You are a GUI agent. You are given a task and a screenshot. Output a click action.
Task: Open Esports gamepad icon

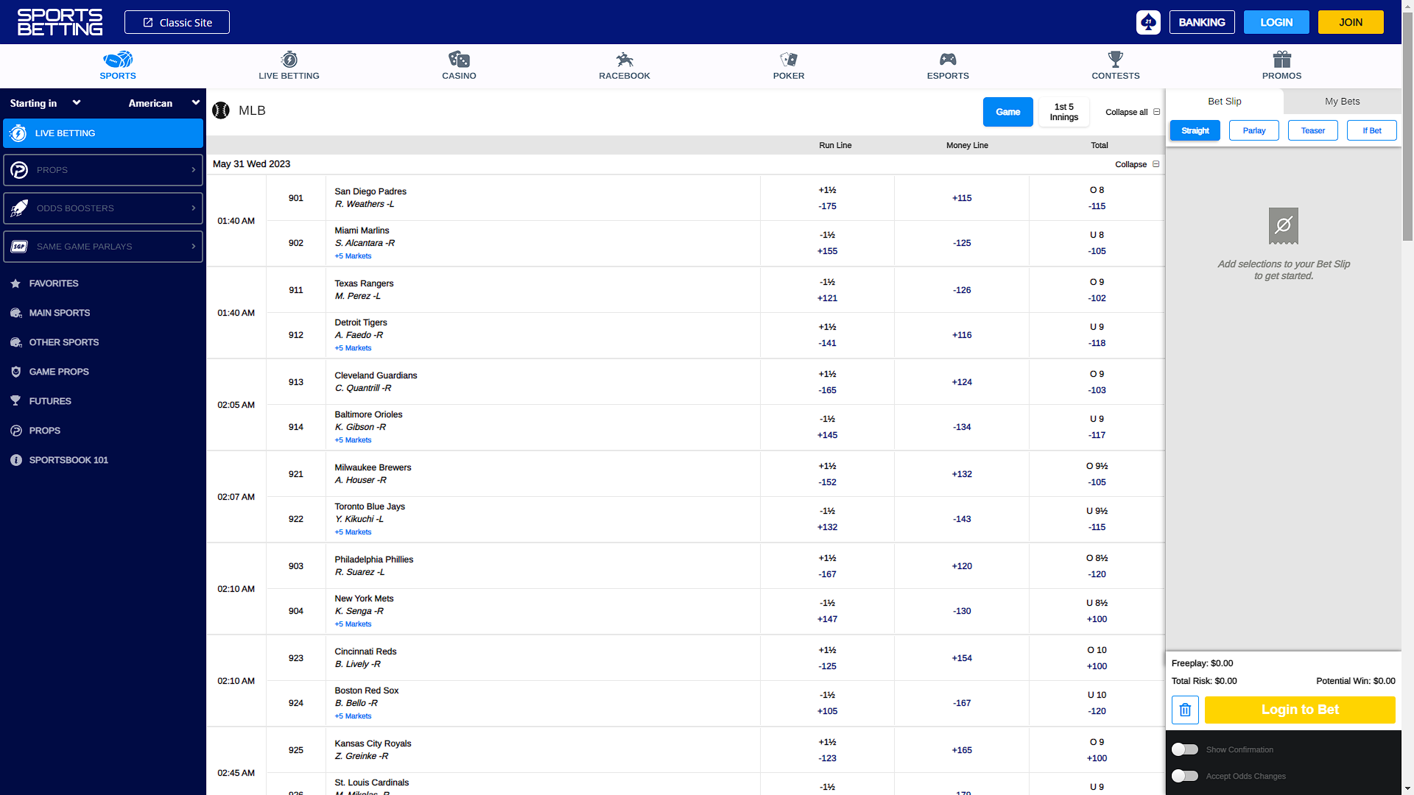pyautogui.click(x=948, y=59)
